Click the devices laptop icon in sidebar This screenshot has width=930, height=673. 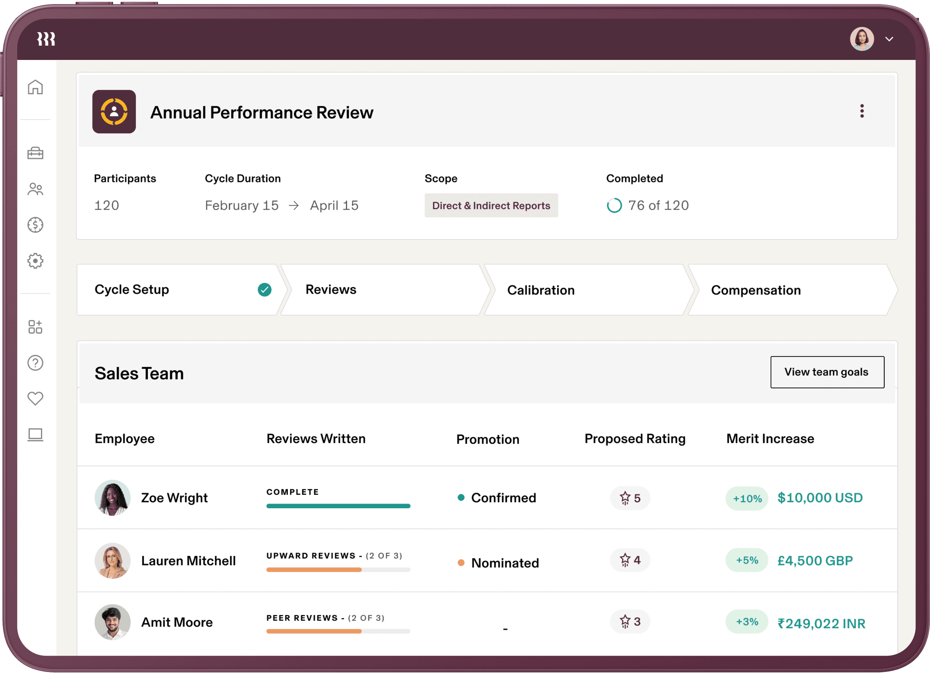(x=36, y=435)
